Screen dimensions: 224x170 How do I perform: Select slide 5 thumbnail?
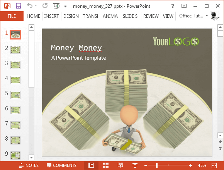click(15, 95)
